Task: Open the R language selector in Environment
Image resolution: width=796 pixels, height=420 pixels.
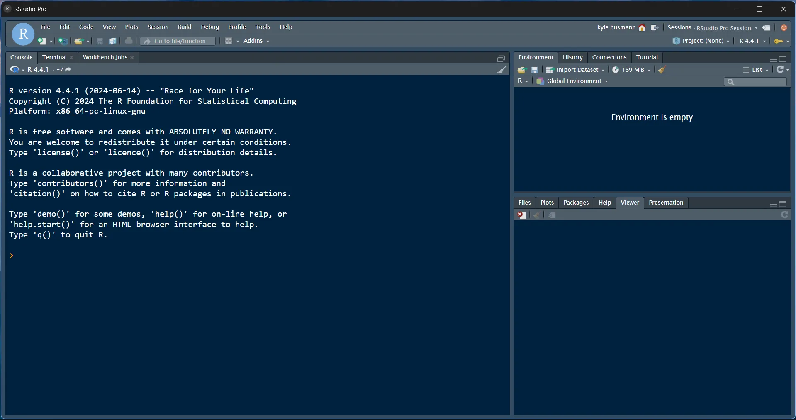Action: pos(523,81)
